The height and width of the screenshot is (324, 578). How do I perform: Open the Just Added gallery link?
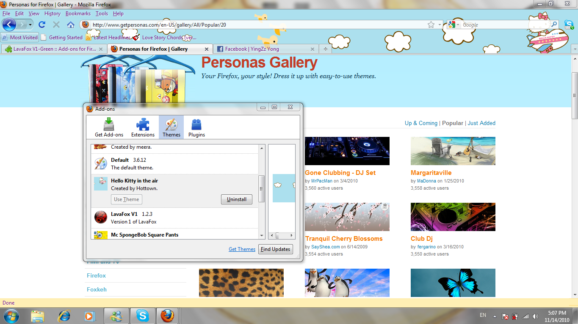(481, 123)
